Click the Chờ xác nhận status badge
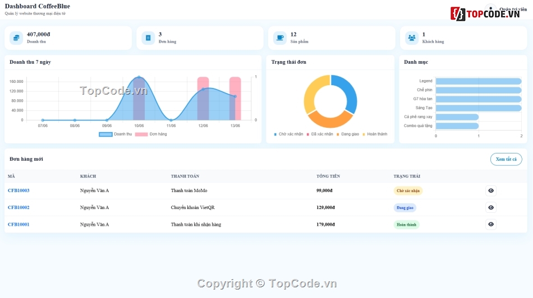This screenshot has width=533, height=298. 408,191
